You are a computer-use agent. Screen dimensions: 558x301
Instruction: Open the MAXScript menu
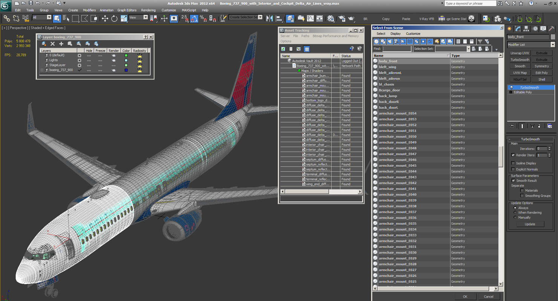pyautogui.click(x=189, y=10)
